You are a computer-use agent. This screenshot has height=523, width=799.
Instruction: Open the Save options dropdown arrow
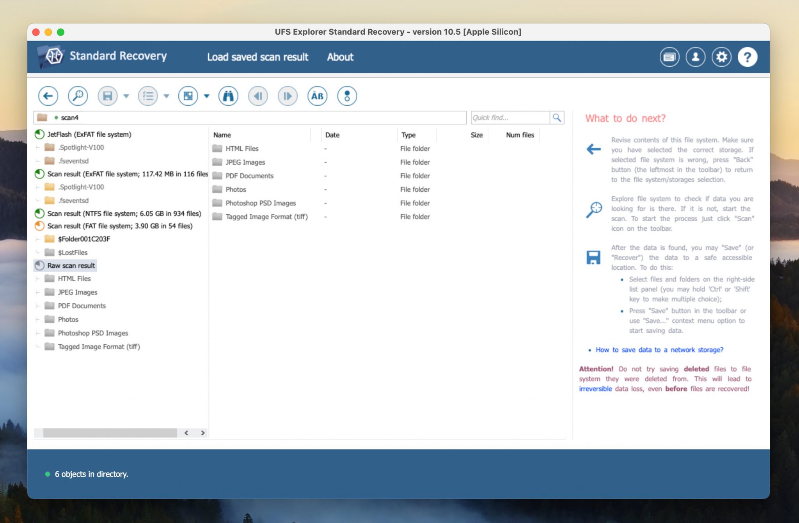click(126, 96)
